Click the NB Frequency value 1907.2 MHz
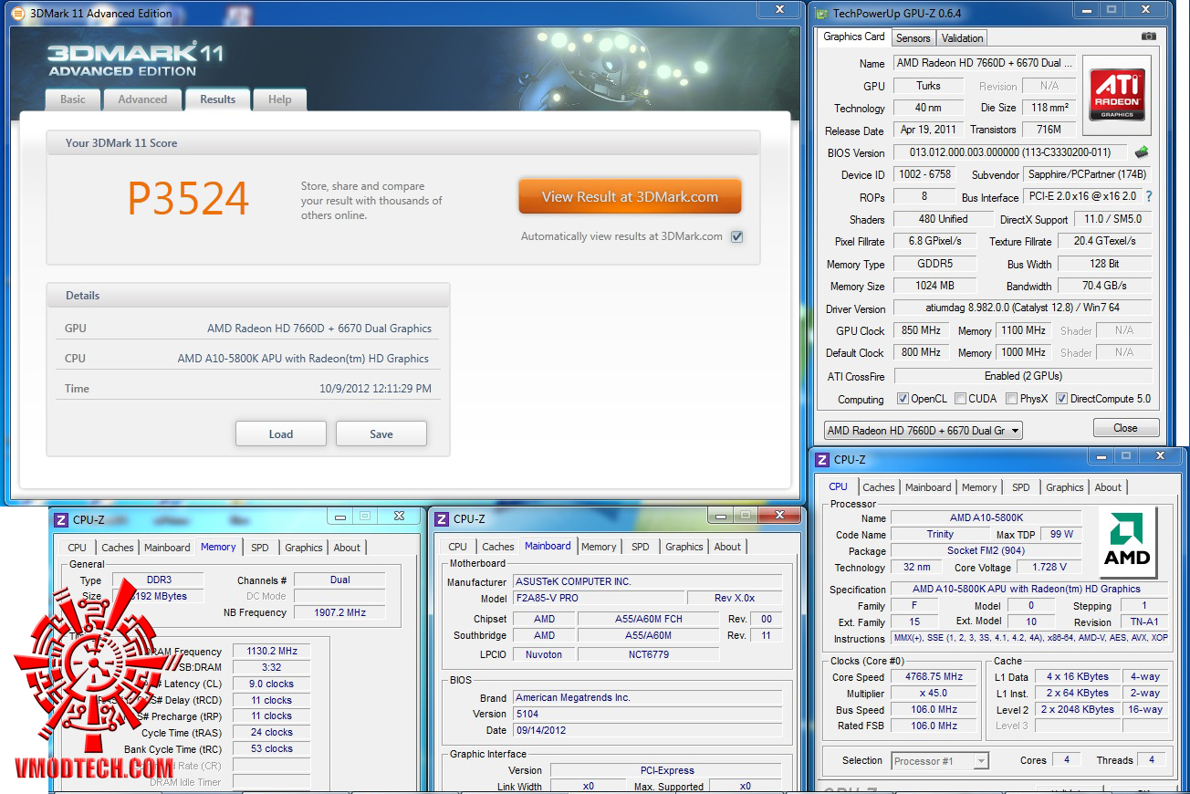Image resolution: width=1190 pixels, height=794 pixels. tap(339, 612)
